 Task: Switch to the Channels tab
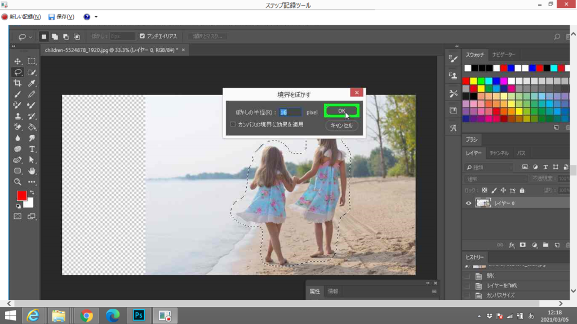pos(499,153)
